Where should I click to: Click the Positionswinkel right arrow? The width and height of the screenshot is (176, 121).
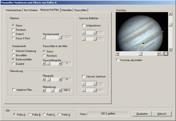pyautogui.click(x=95, y=39)
